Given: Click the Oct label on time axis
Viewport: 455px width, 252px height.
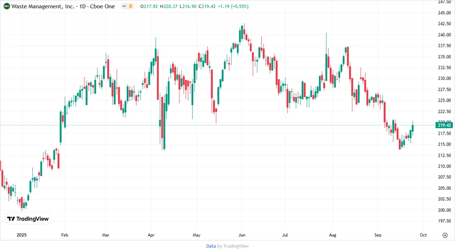Looking at the screenshot, I should (423, 235).
